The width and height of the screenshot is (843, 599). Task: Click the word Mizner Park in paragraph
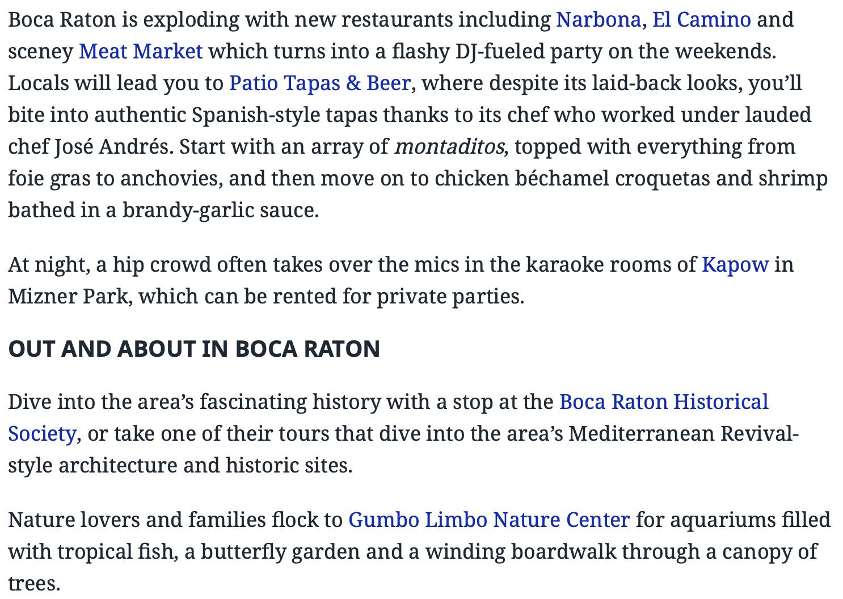(68, 297)
